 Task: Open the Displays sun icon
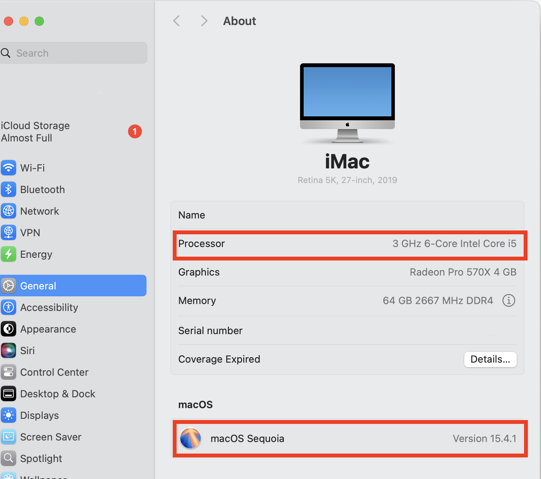(8, 415)
